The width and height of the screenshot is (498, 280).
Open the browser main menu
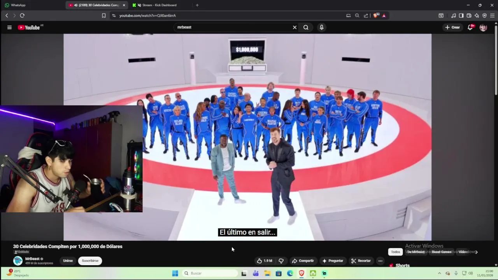click(492, 16)
